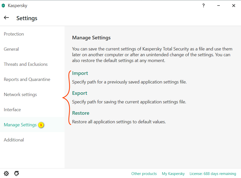The width and height of the screenshot is (241, 178).
Task: Click the back arrow beside Settings
Action: [x=6, y=18]
